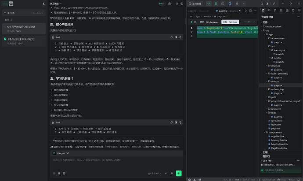Viewport: 303px width, 181px height.
Task: Open MentorPanel.tsx in the file tree
Action: click(x=279, y=144)
